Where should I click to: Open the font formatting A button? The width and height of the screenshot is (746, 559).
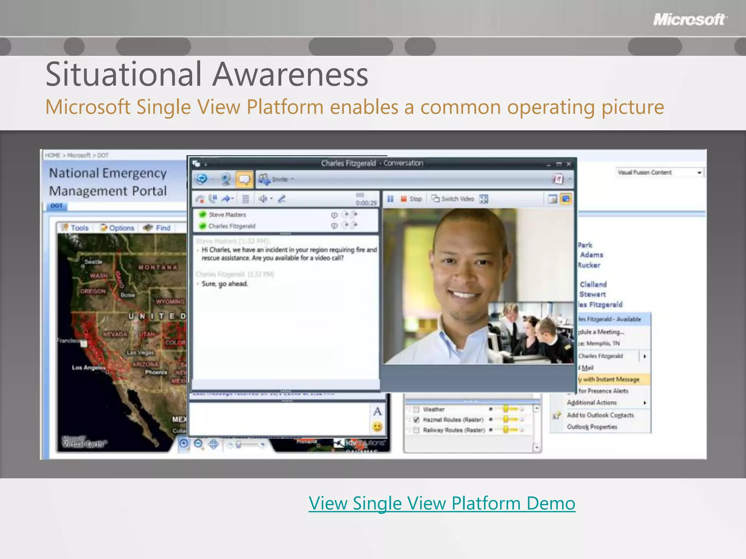pyautogui.click(x=377, y=412)
